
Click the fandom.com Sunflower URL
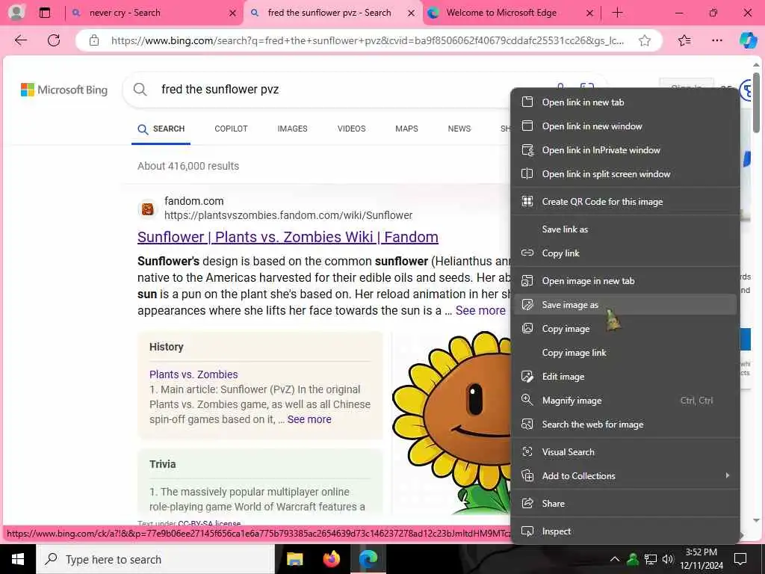coord(288,215)
